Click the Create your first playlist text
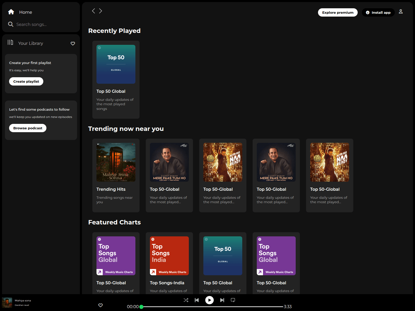Screen dimensions: 415x311 [x=30, y=63]
